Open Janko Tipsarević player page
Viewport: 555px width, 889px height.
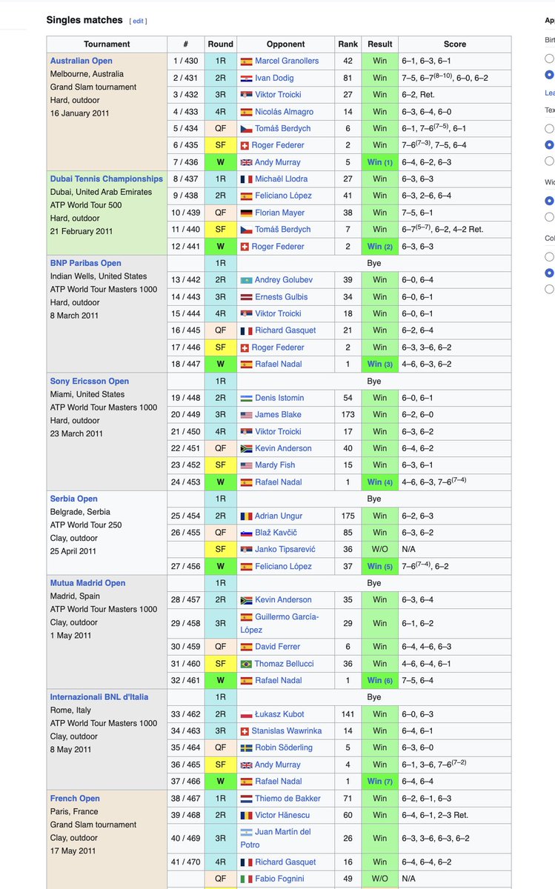285,549
